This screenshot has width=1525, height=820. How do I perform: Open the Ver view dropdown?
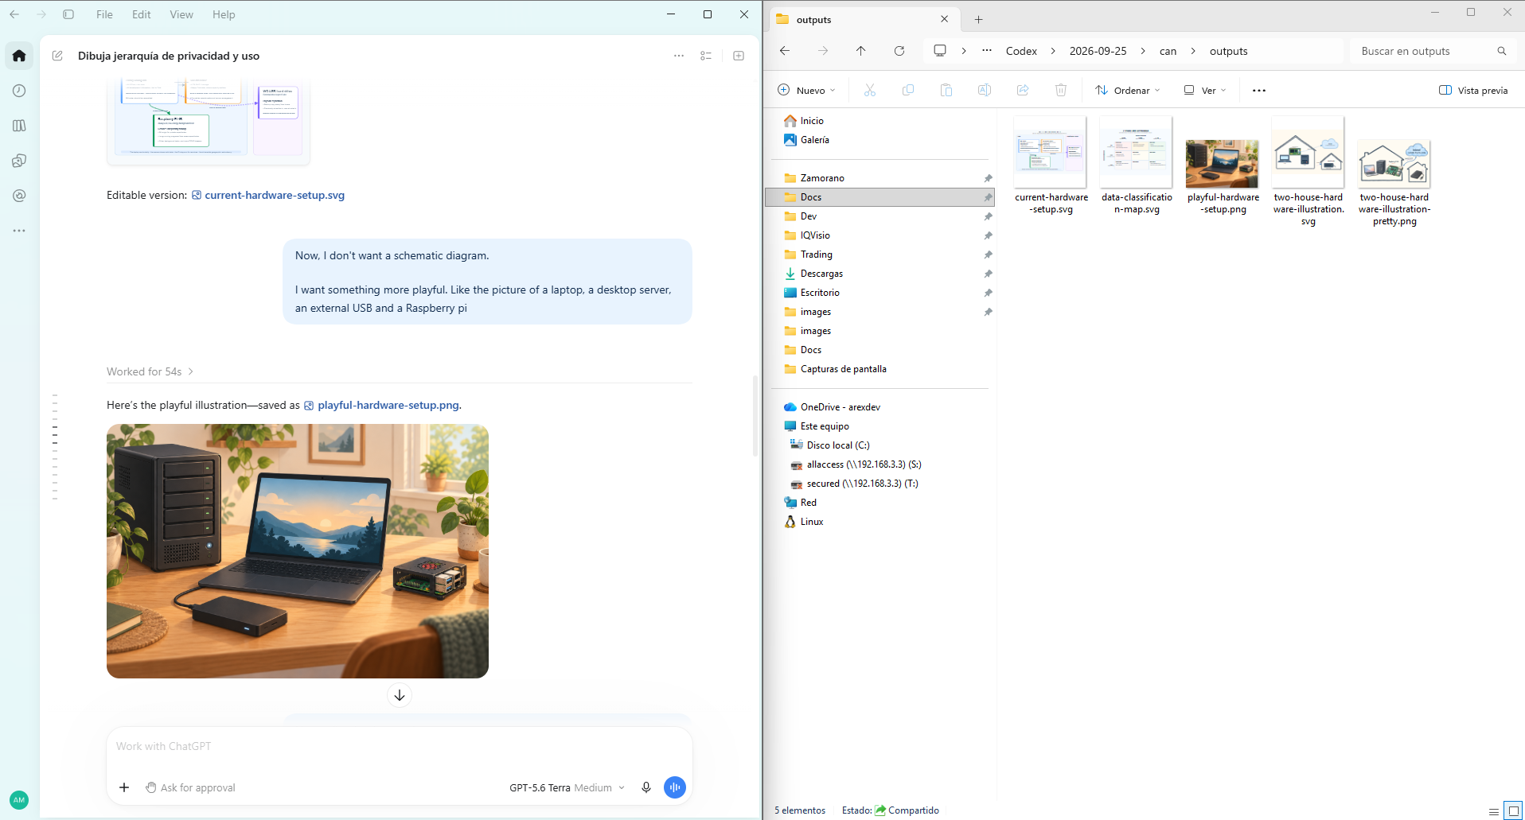click(x=1205, y=91)
